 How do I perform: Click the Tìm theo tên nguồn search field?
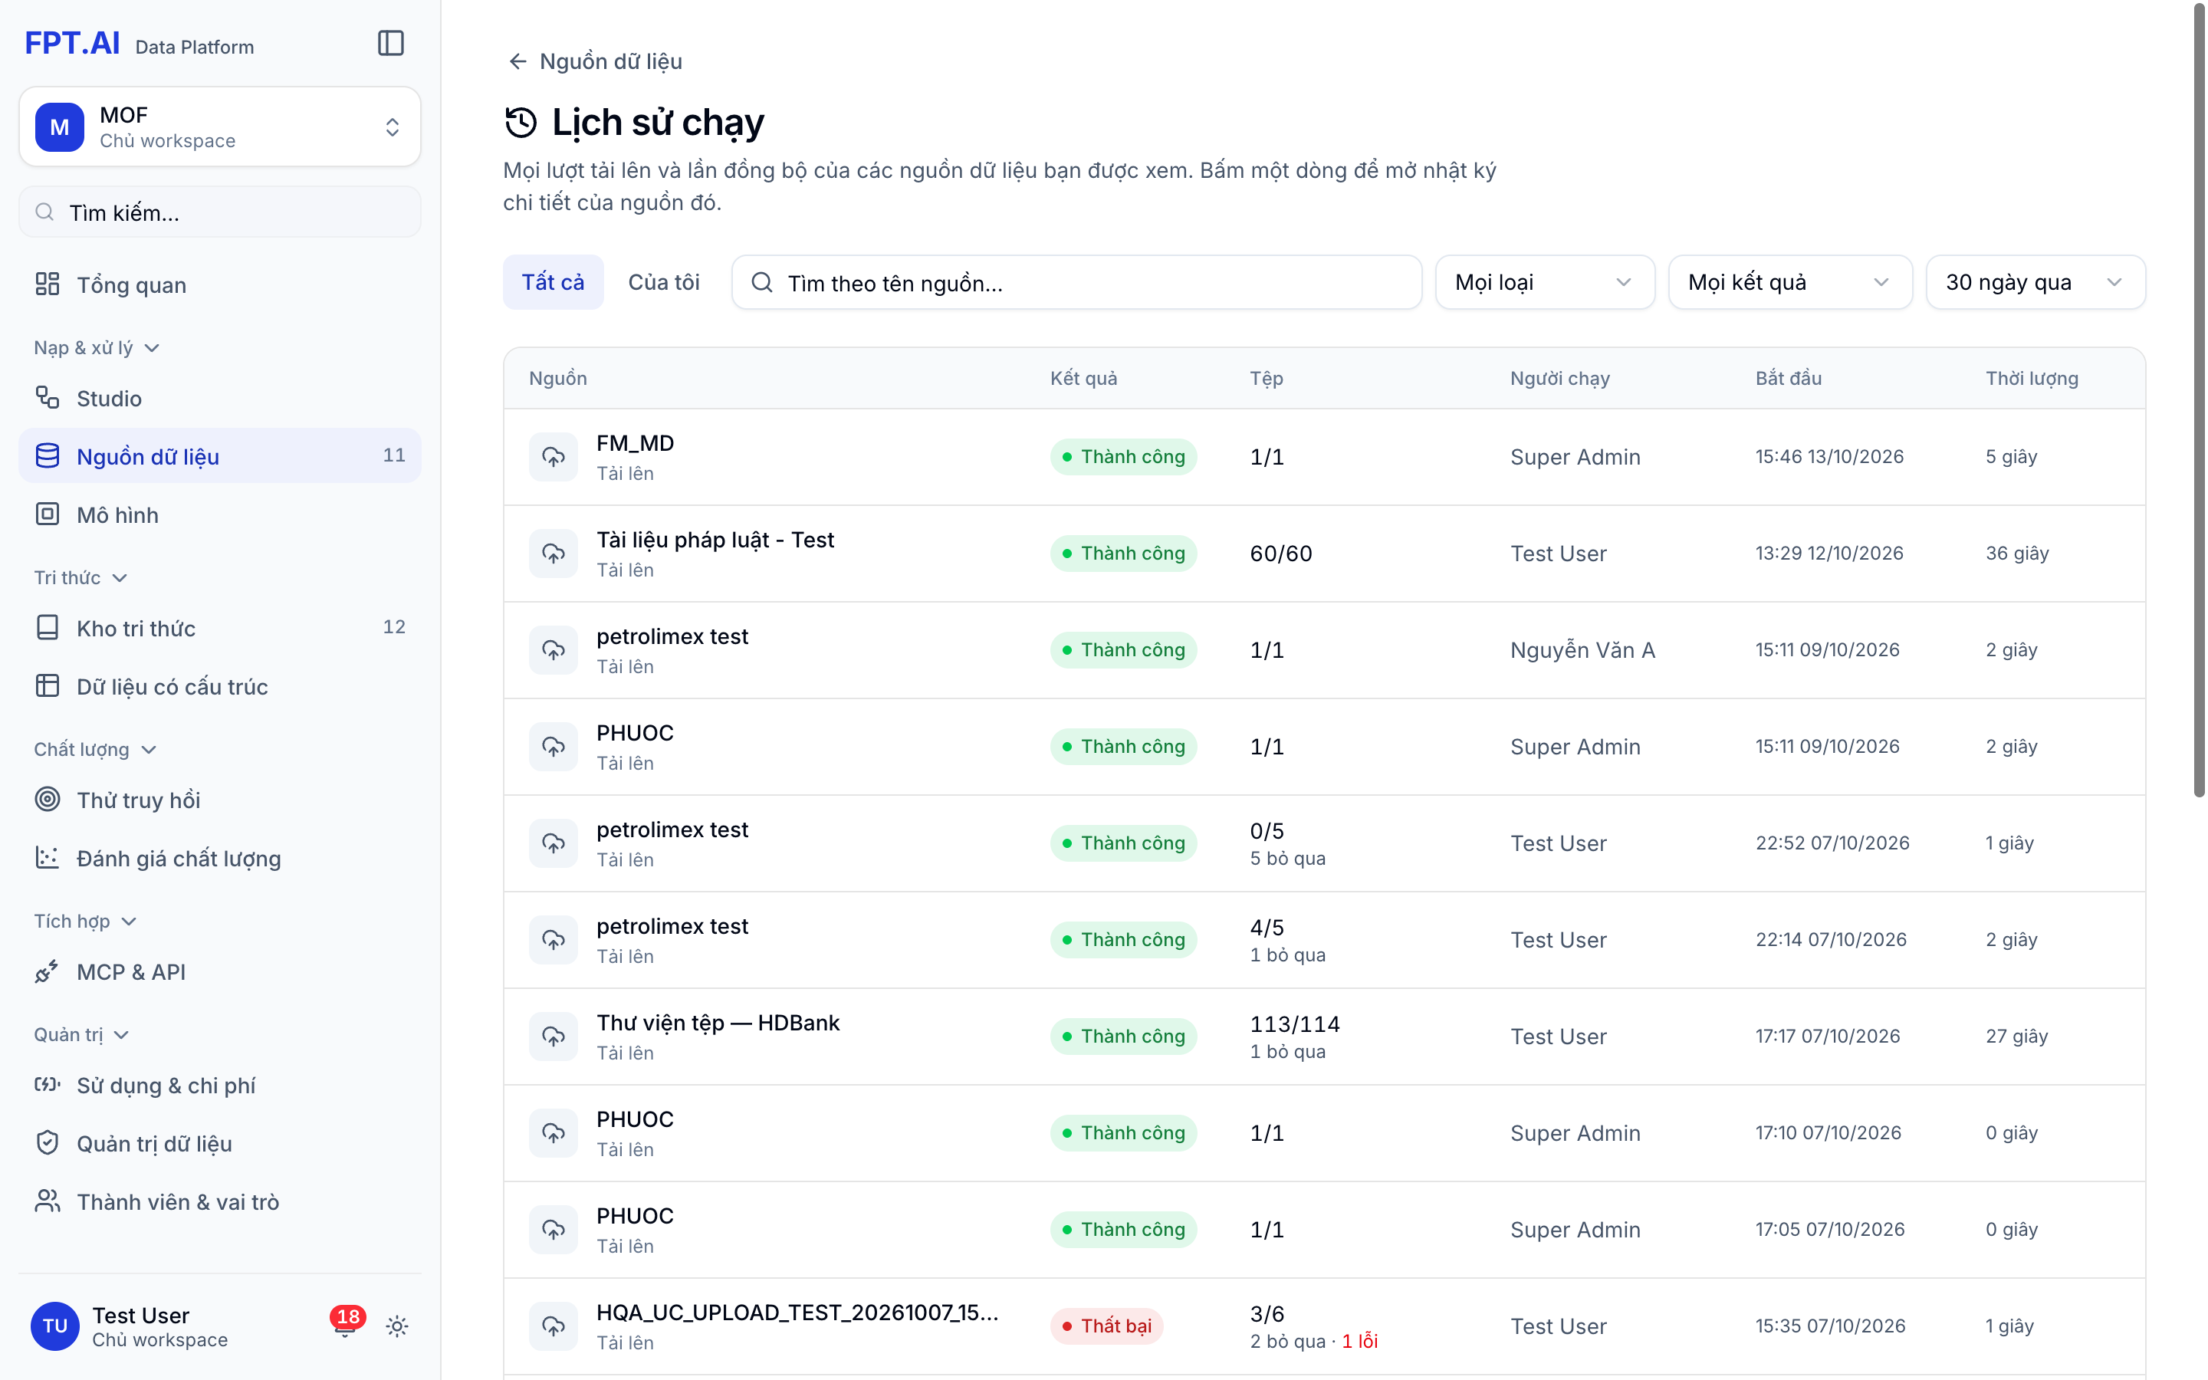click(1076, 283)
